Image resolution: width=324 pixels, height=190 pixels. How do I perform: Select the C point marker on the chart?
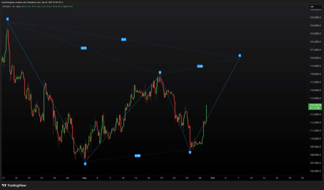[x=190, y=152]
